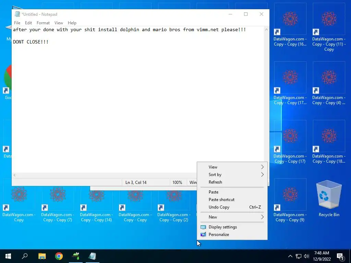Click the date 12/9/2022 in the taskbar
This screenshot has height=263, width=351.
(322, 260)
